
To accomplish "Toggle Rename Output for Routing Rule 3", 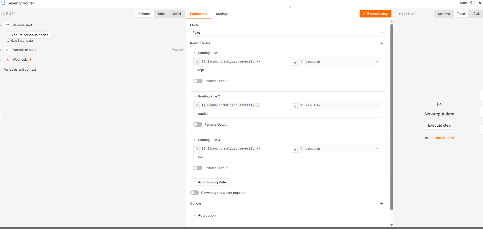I will tap(198, 168).
